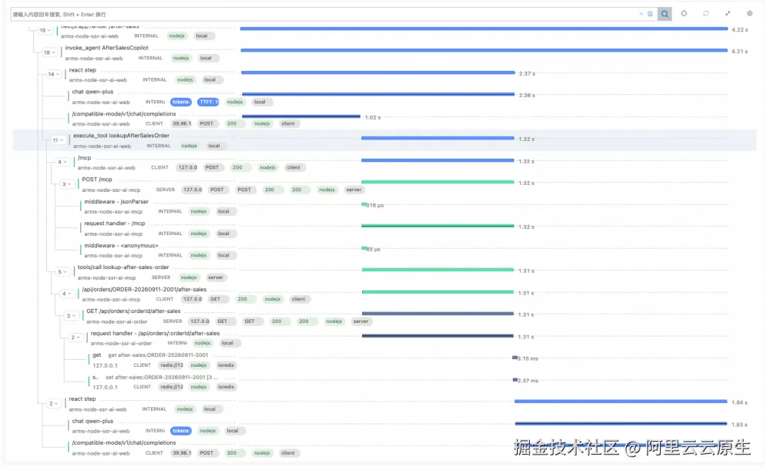This screenshot has width=765, height=471.
Task: Click the 85 µs anonymous middleware marker
Action: [x=364, y=249]
